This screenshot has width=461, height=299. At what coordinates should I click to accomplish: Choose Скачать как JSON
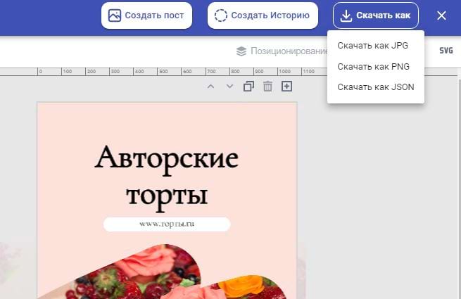pyautogui.click(x=375, y=87)
